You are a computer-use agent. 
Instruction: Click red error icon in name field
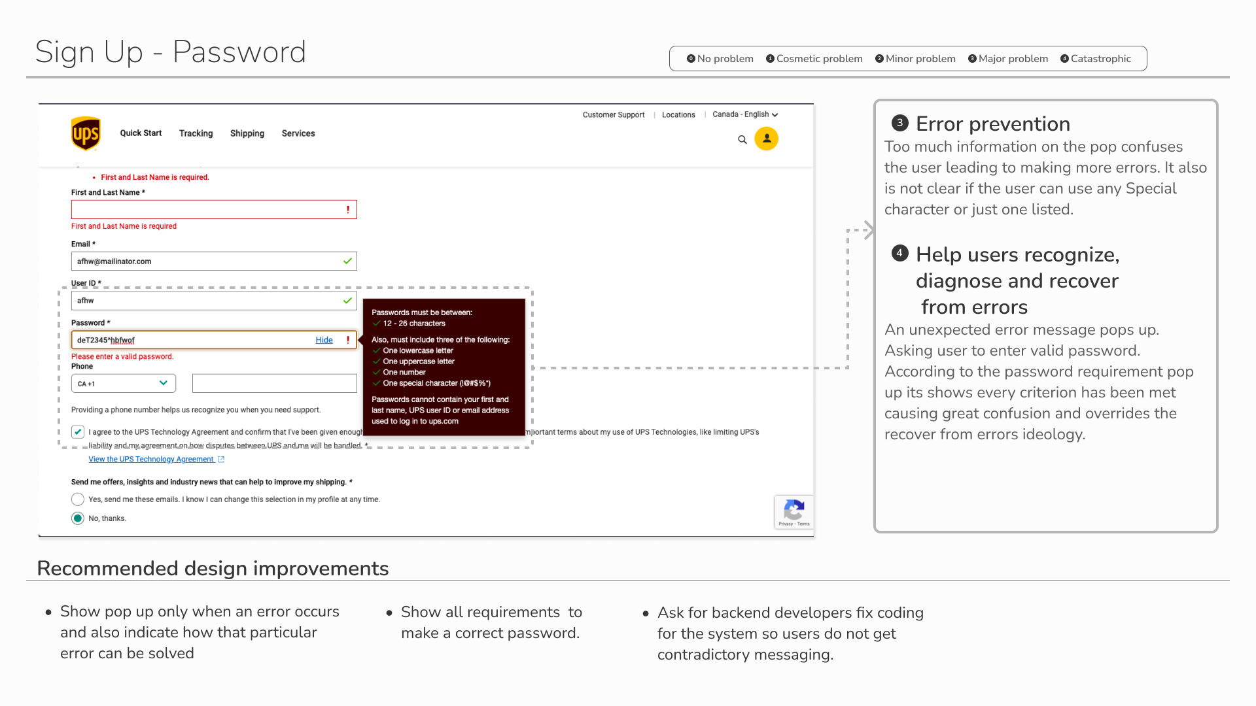pyautogui.click(x=347, y=210)
